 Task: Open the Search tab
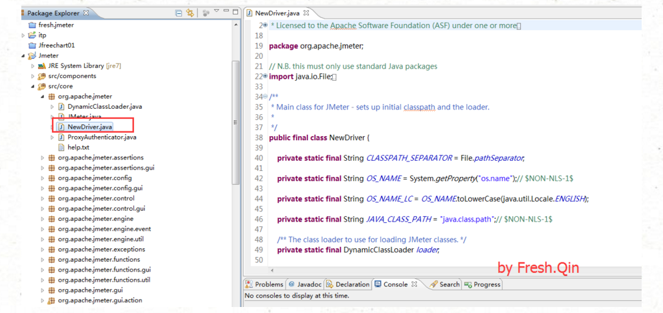tap(445, 284)
